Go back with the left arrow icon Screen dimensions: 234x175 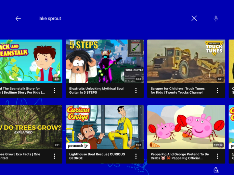click(x=18, y=18)
